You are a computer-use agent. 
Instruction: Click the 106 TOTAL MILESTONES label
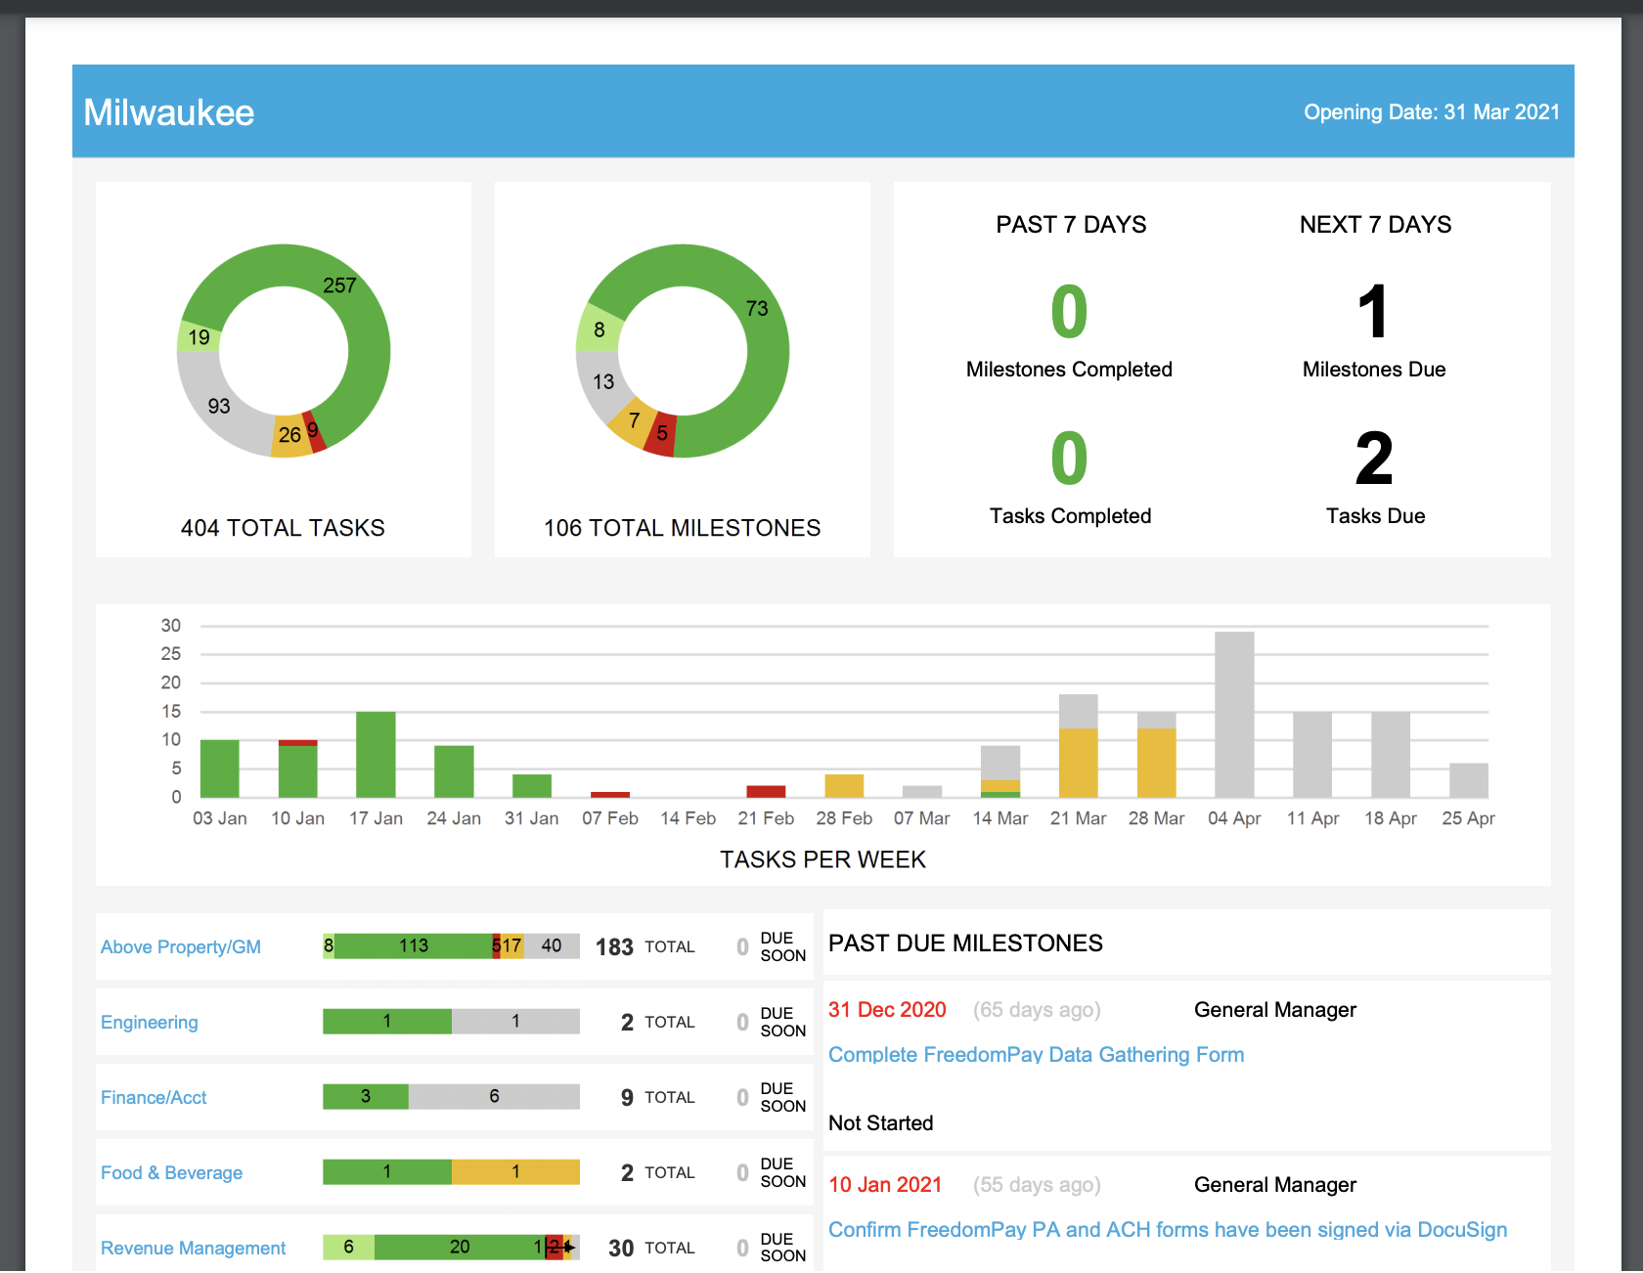(x=682, y=528)
